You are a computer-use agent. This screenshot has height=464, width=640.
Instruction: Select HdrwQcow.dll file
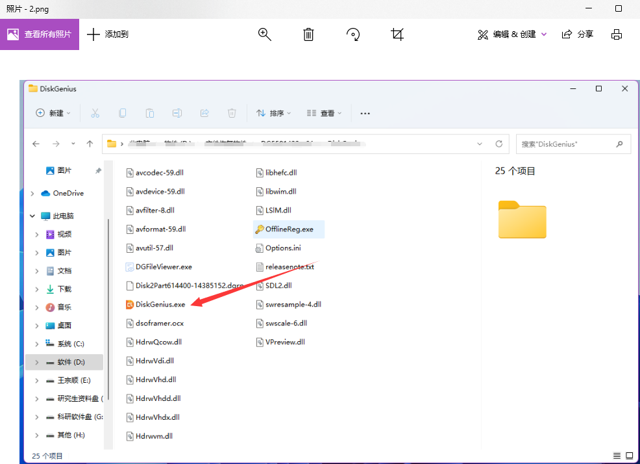[153, 342]
